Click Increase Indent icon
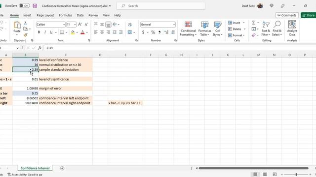 121,32
